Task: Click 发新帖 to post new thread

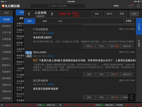Action: click(x=129, y=21)
